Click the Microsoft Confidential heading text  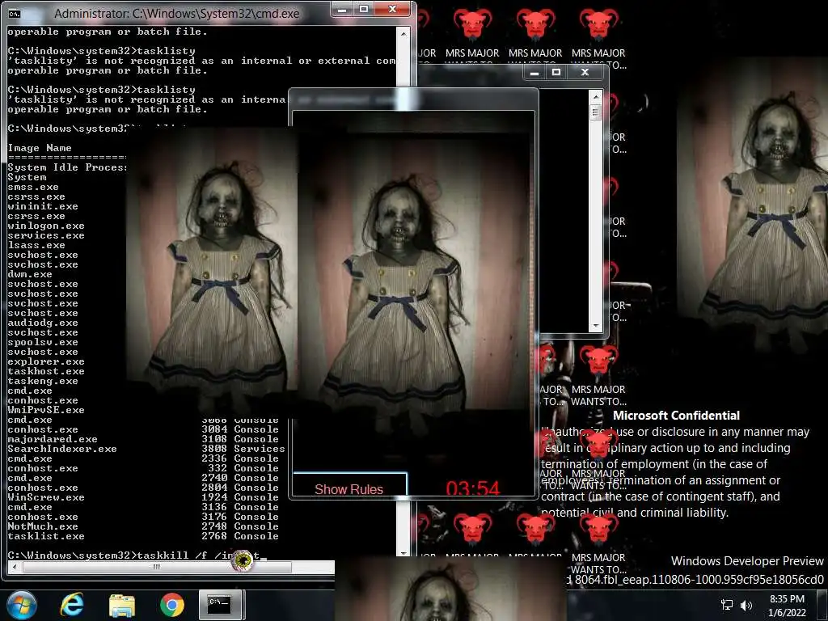point(677,416)
